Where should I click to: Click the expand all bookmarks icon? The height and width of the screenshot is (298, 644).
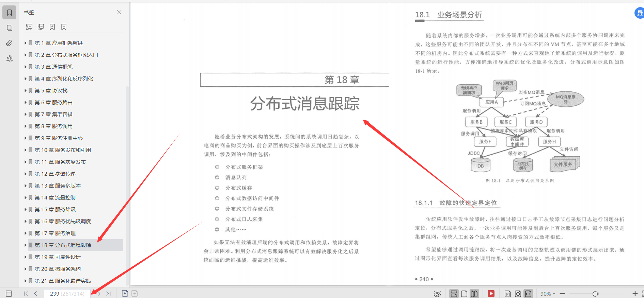(x=29, y=27)
